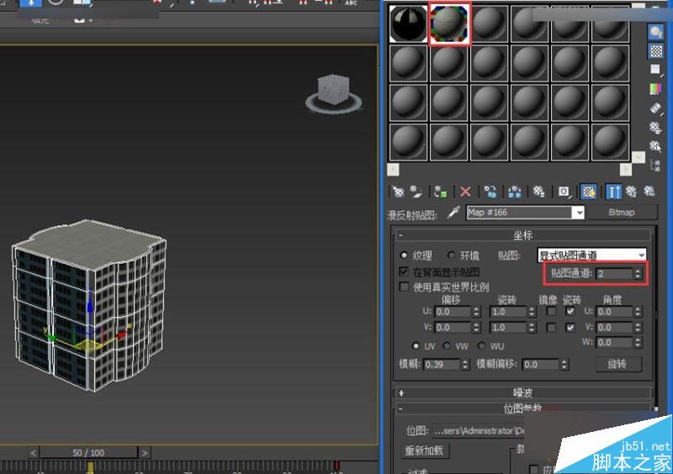Click the Map #166 name field

click(x=520, y=213)
